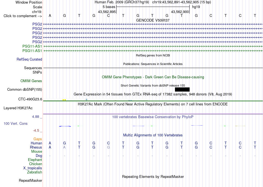Click the Sequences SNPs track label
263x187 pixels.
[33, 70]
